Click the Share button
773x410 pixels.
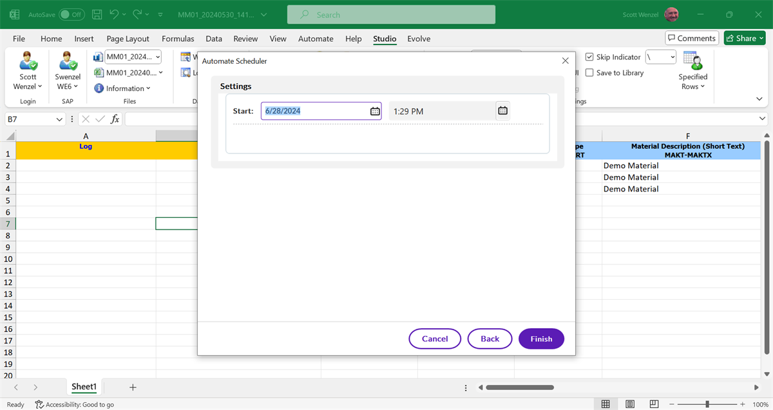click(745, 38)
